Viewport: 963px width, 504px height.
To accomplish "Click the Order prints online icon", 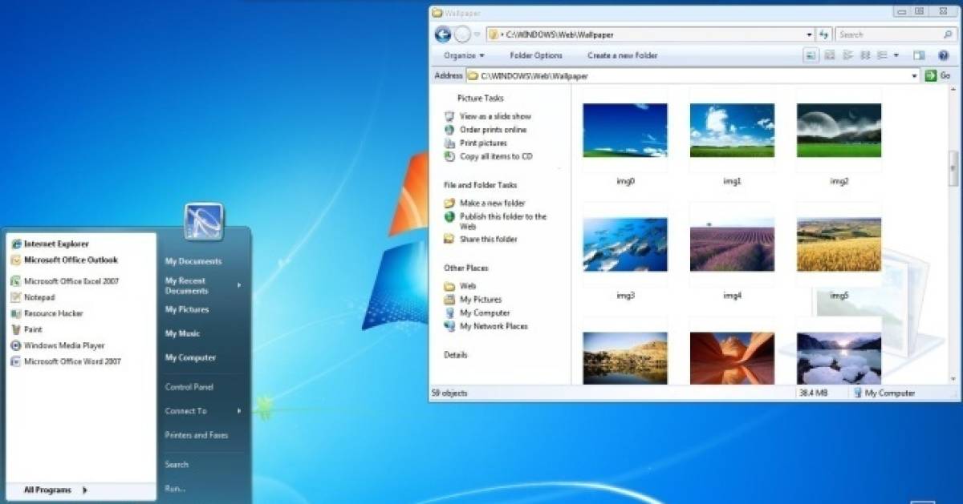I will coord(449,129).
